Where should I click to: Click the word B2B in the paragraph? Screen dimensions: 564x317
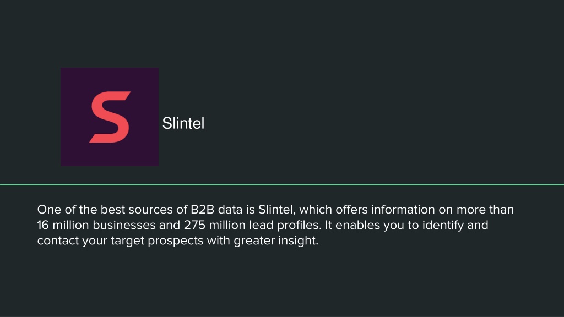(202, 209)
